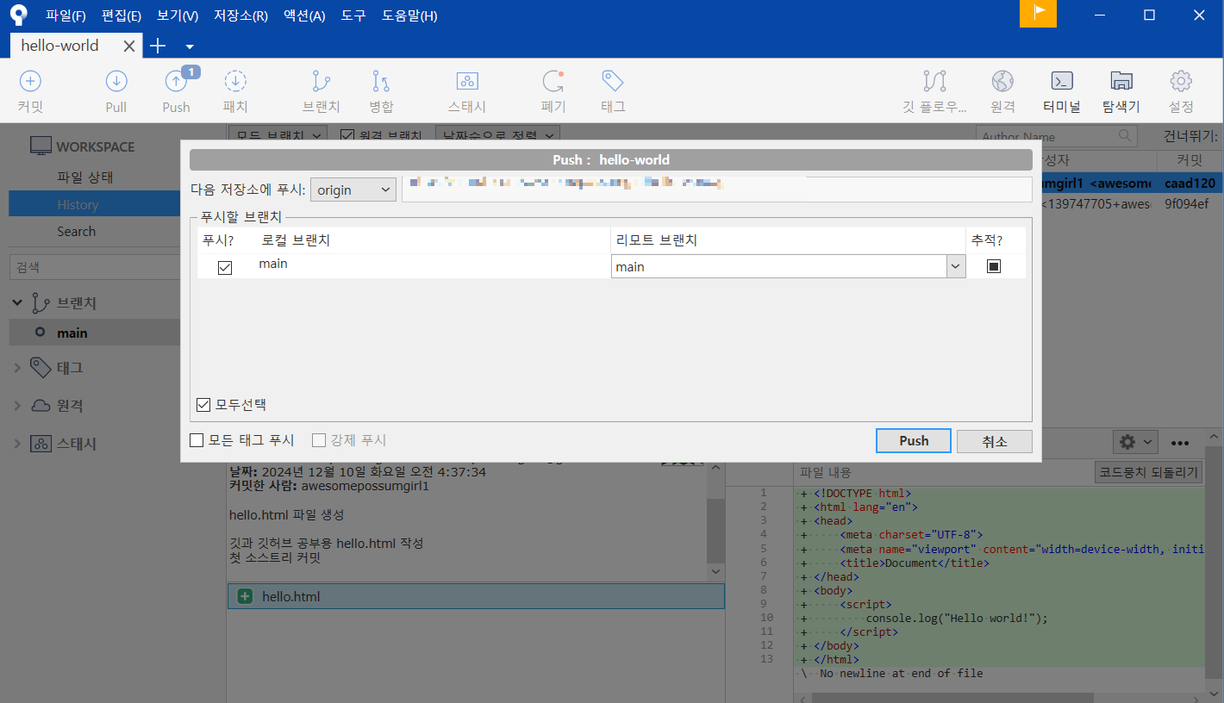The image size is (1224, 703).
Task: Open the 모든 브랜치 filter dropdown
Action: (x=278, y=135)
